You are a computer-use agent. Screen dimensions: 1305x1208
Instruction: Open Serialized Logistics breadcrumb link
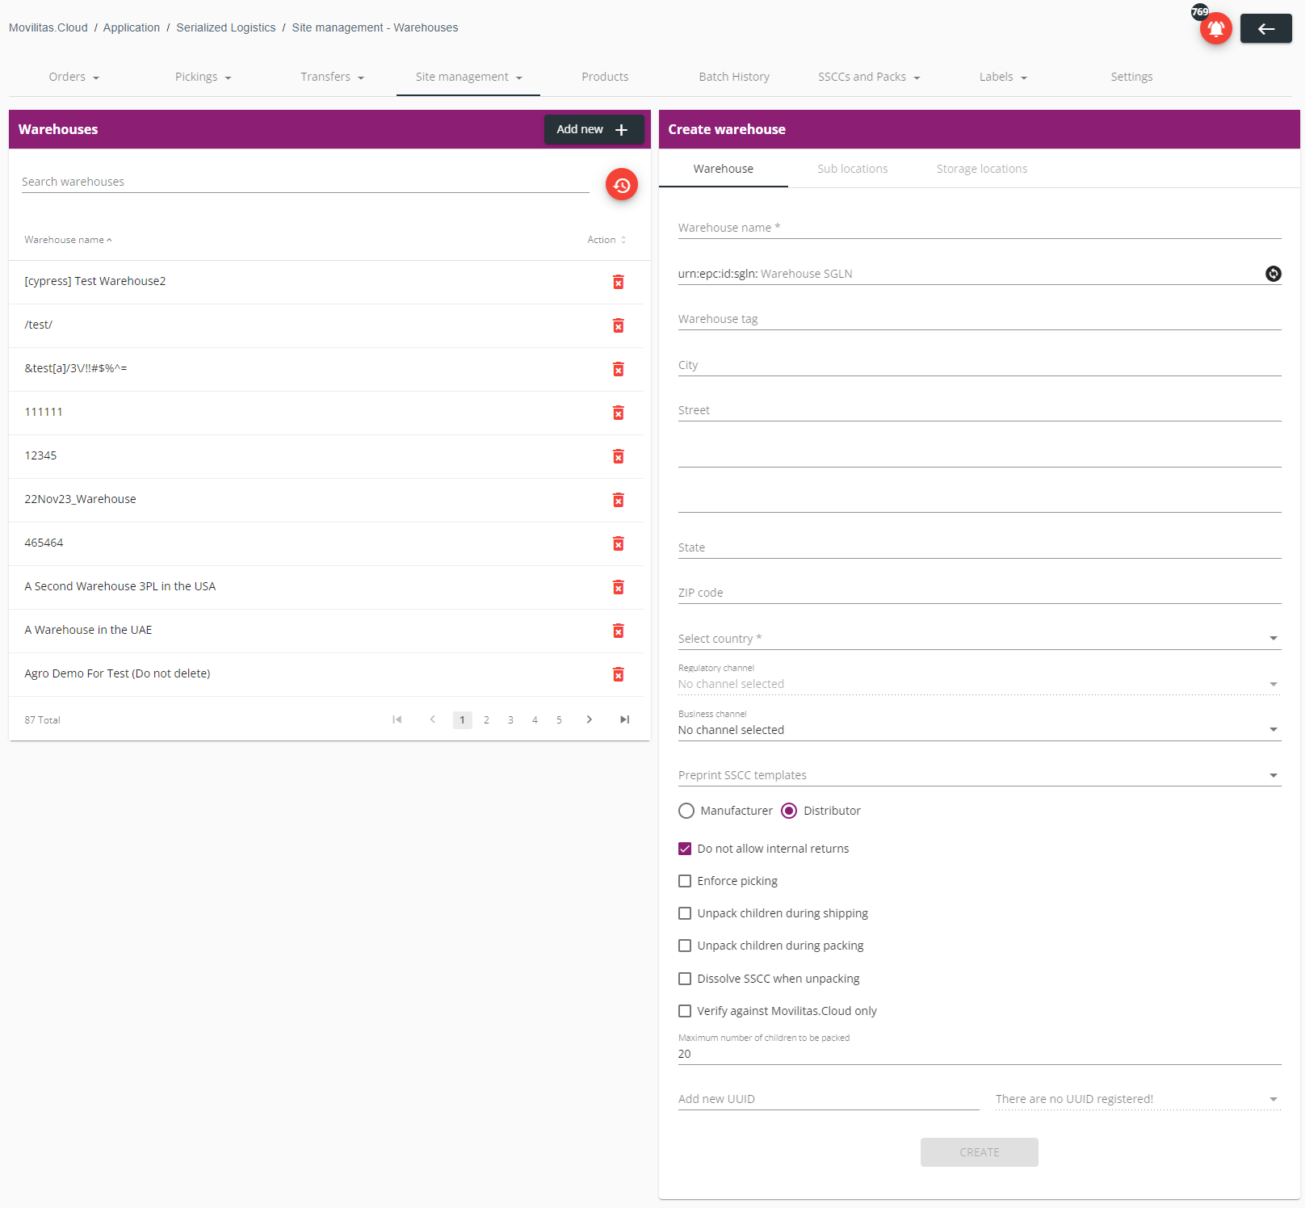coord(226,27)
